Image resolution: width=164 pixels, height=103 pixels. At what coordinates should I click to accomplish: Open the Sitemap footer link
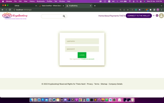click(104, 84)
